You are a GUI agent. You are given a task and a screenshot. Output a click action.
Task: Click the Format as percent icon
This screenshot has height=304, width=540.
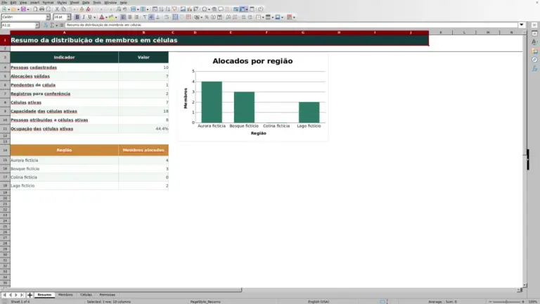pyautogui.click(x=207, y=17)
